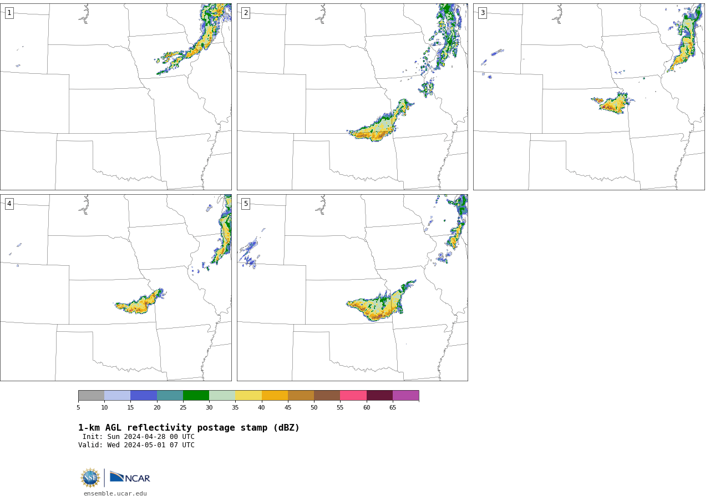710x500 pixels.
Task: Click the Valid: Wed 2024-05-01 07 UTC text
Action: tap(136, 445)
